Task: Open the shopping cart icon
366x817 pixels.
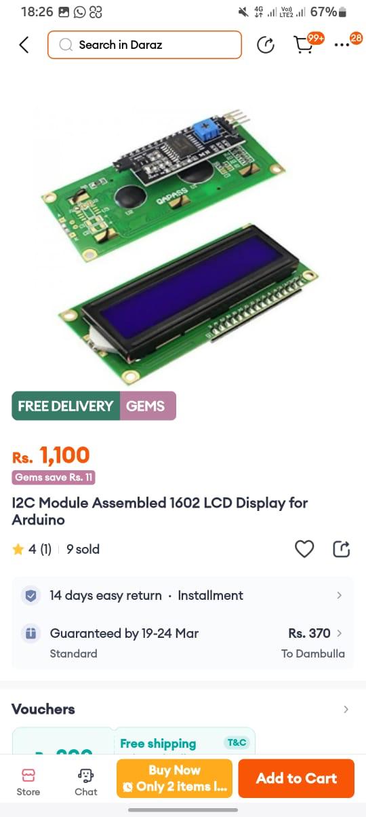Action: [304, 45]
